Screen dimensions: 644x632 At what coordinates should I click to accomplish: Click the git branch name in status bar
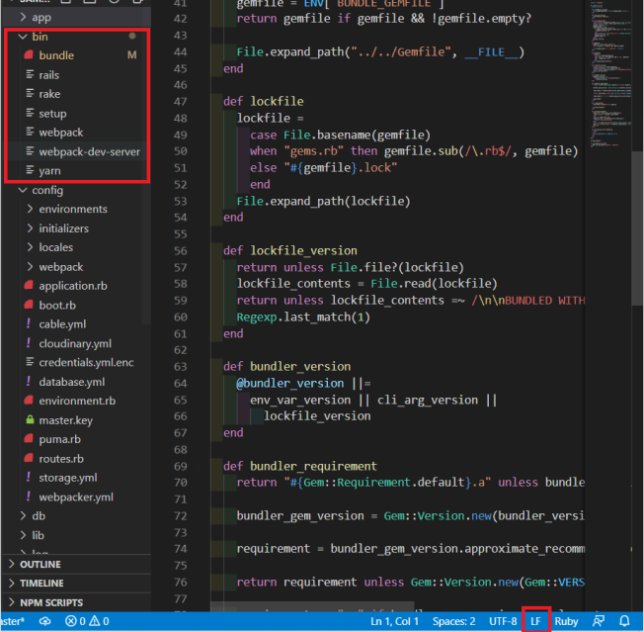click(x=12, y=621)
